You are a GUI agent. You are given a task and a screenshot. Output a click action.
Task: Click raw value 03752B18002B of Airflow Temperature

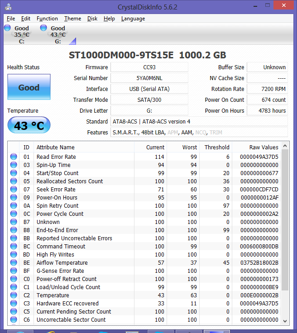click(x=259, y=263)
